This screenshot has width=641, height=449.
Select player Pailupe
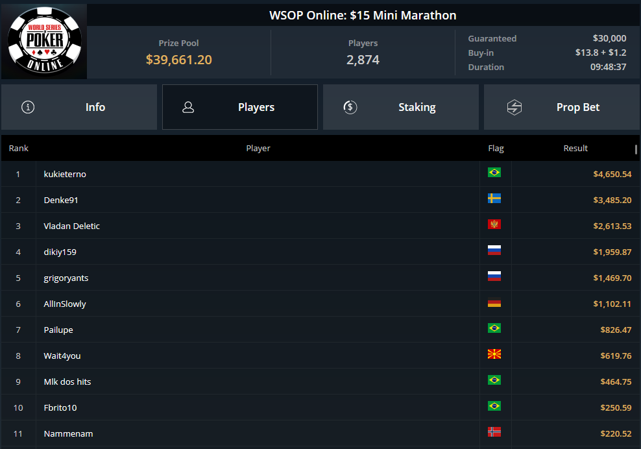pyautogui.click(x=58, y=330)
